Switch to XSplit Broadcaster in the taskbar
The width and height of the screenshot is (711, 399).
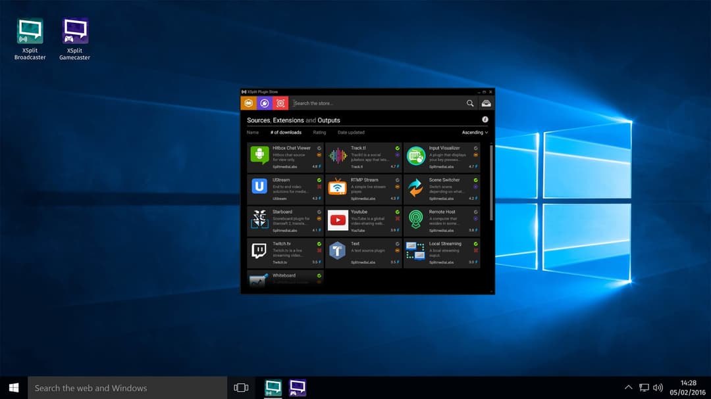(273, 388)
